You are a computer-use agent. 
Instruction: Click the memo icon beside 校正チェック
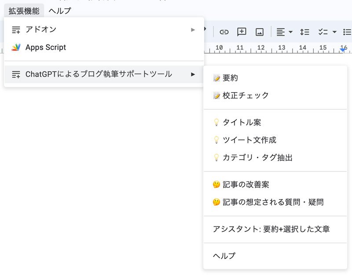coord(216,96)
